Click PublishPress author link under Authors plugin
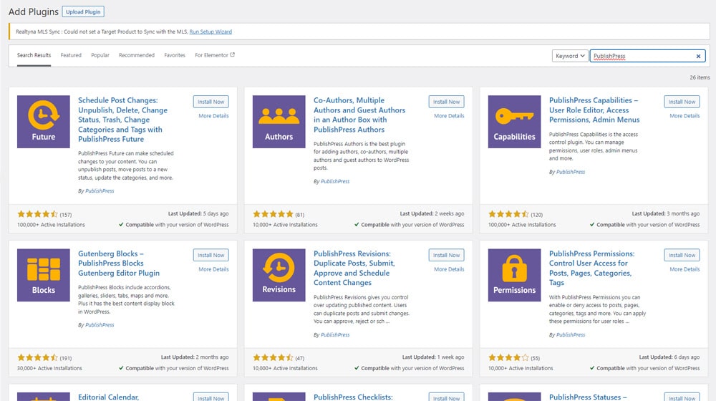Viewport: 716px width, 401px height. (x=335, y=181)
